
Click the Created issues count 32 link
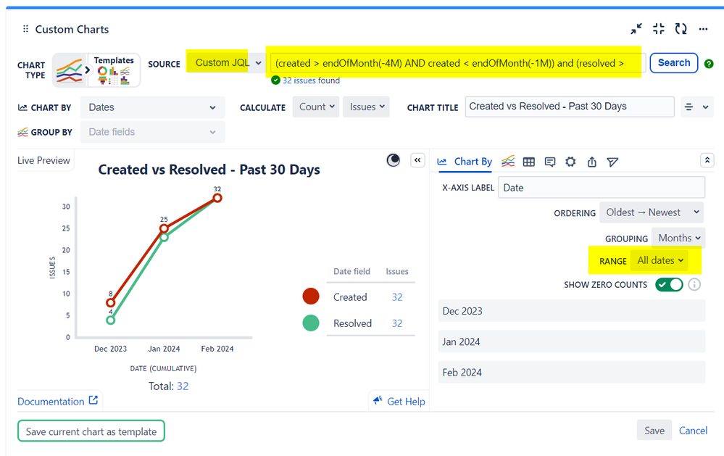click(397, 297)
